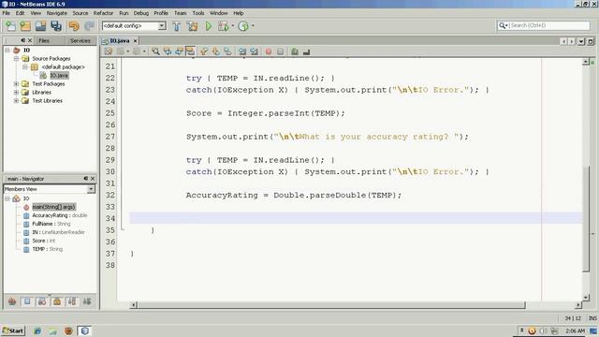Click the Next Bookmark editor icon
Screen dimensions: 599x337
coord(216,51)
